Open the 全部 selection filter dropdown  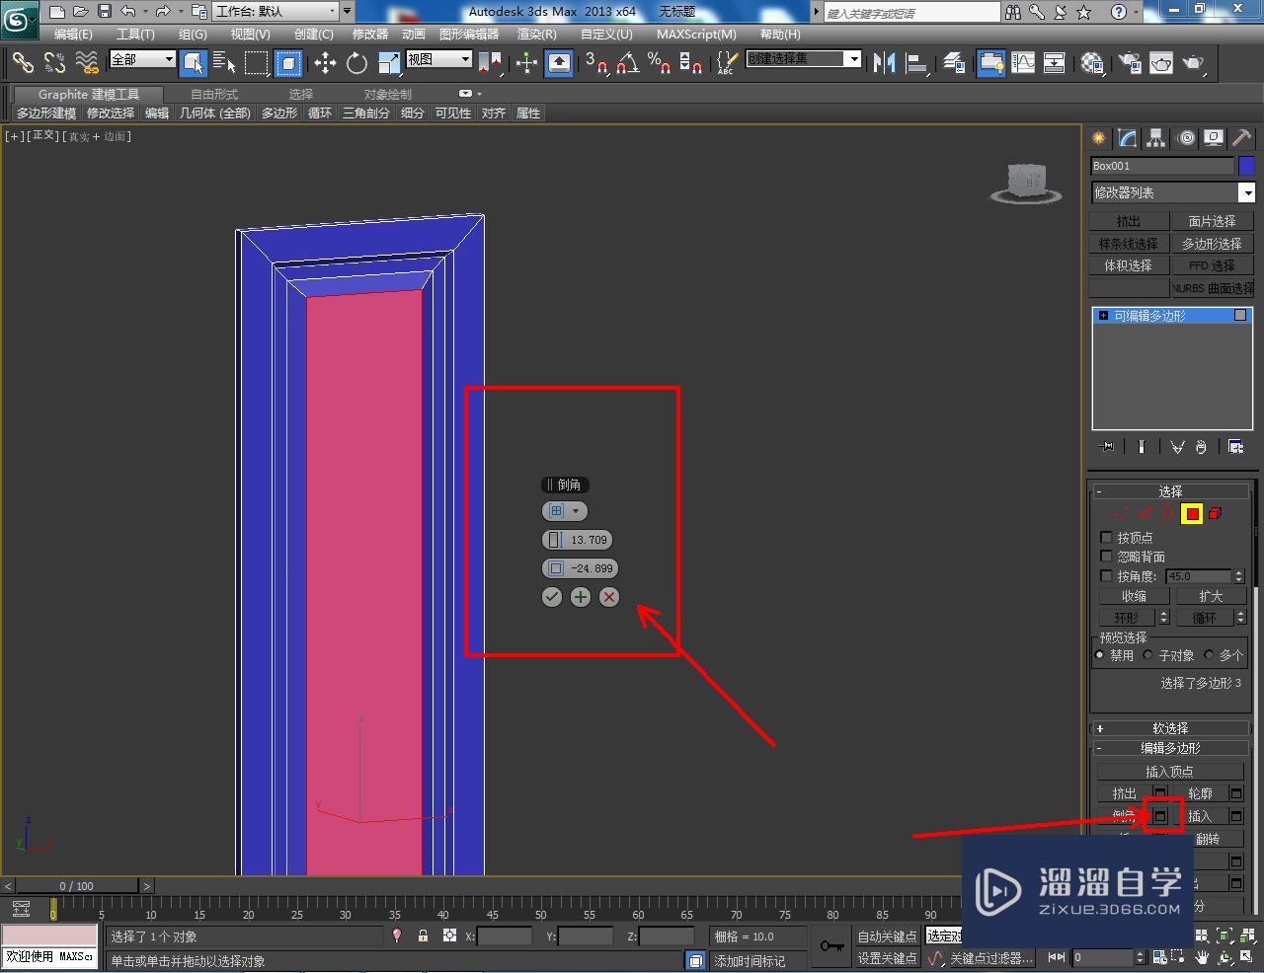pos(142,59)
